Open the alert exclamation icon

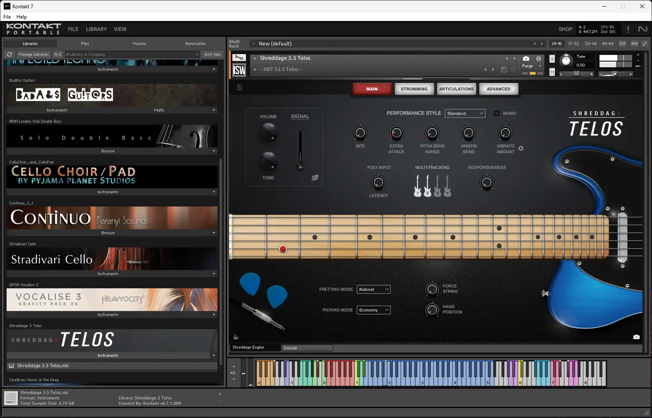[628, 29]
